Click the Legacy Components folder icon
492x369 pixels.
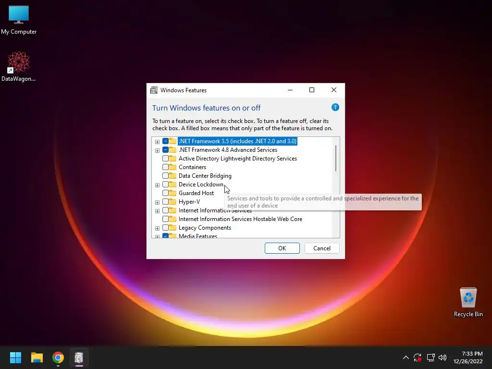[x=172, y=227]
